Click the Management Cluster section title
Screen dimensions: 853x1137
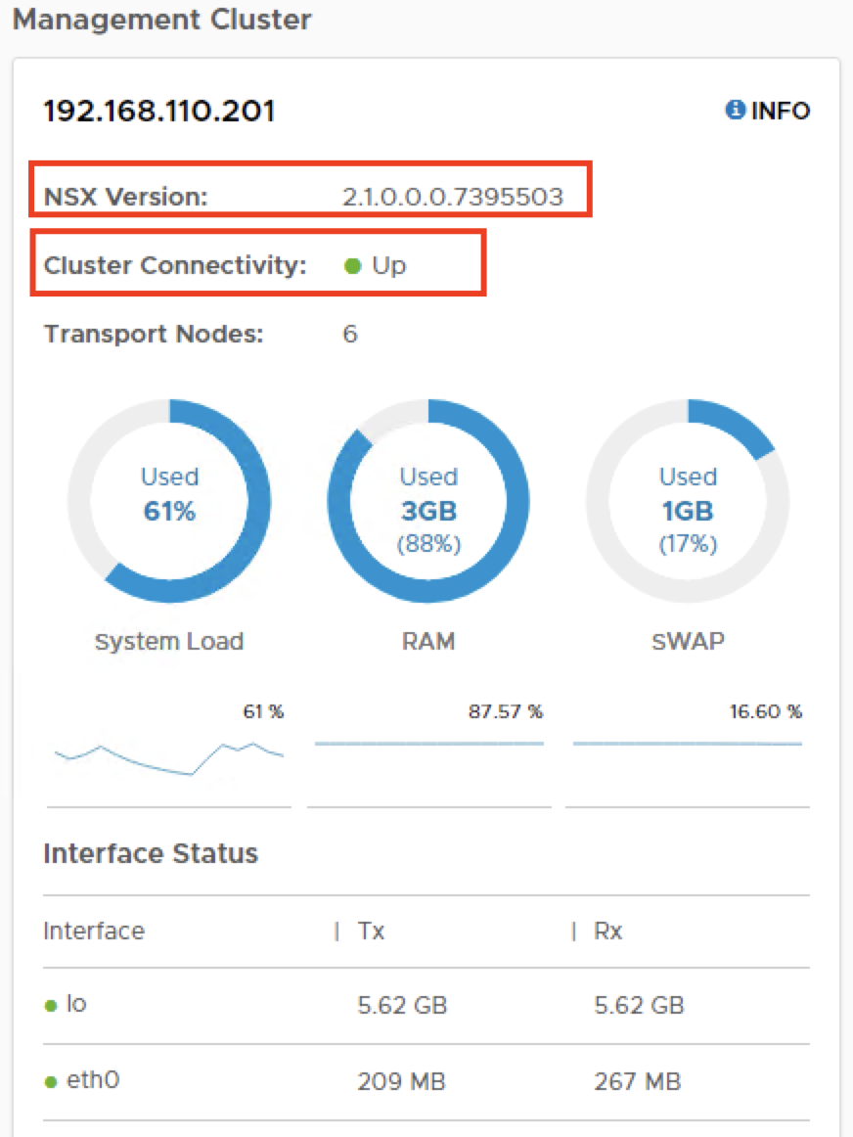[162, 20]
